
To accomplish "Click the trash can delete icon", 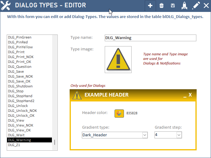I will click(x=162, y=6).
